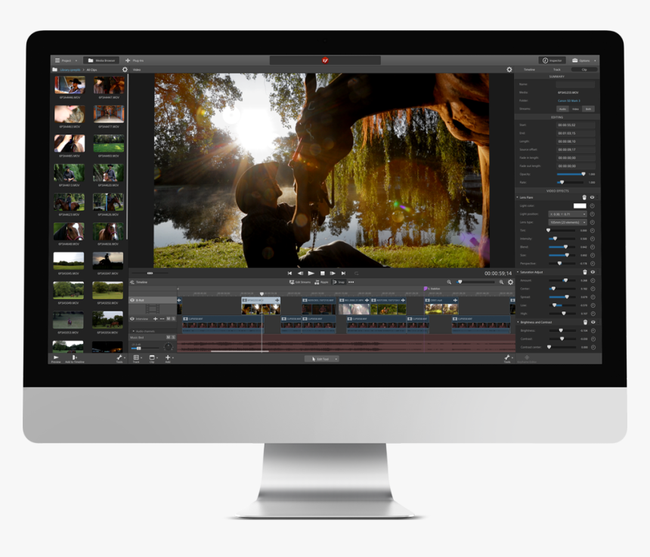Open the Edit Tool dropdown

(x=322, y=359)
